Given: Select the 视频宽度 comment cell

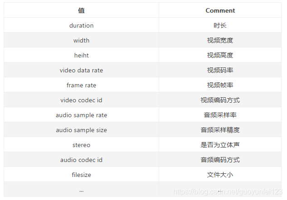Looking at the screenshot, I should pyautogui.click(x=220, y=40).
